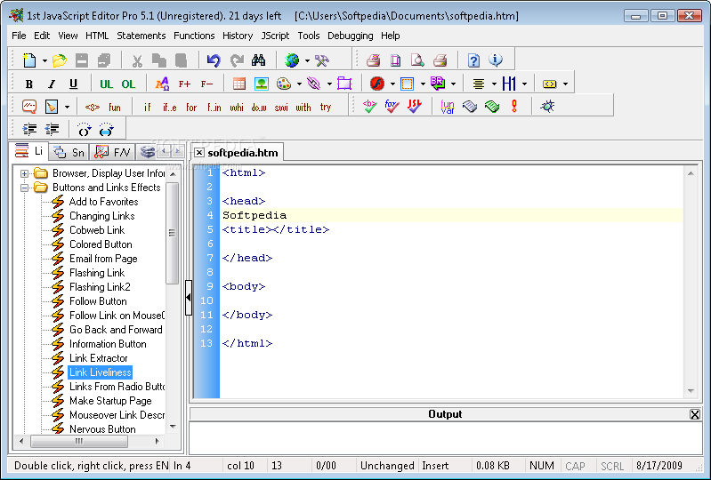The image size is (711, 480).
Task: Open Find using the binoculars icon
Action: pos(258,60)
